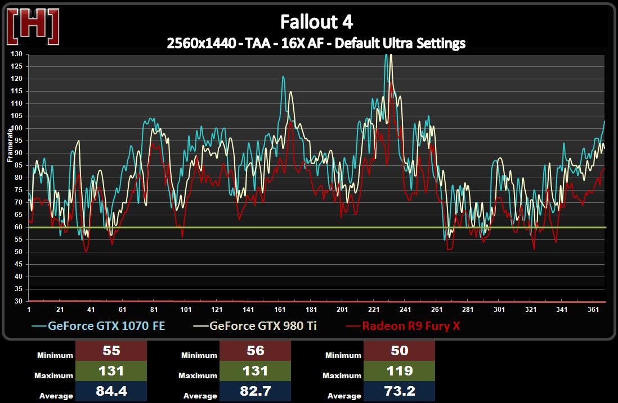This screenshot has height=403, width=618.
Task: Click the Maximum label beside value 119
Action: tap(342, 375)
